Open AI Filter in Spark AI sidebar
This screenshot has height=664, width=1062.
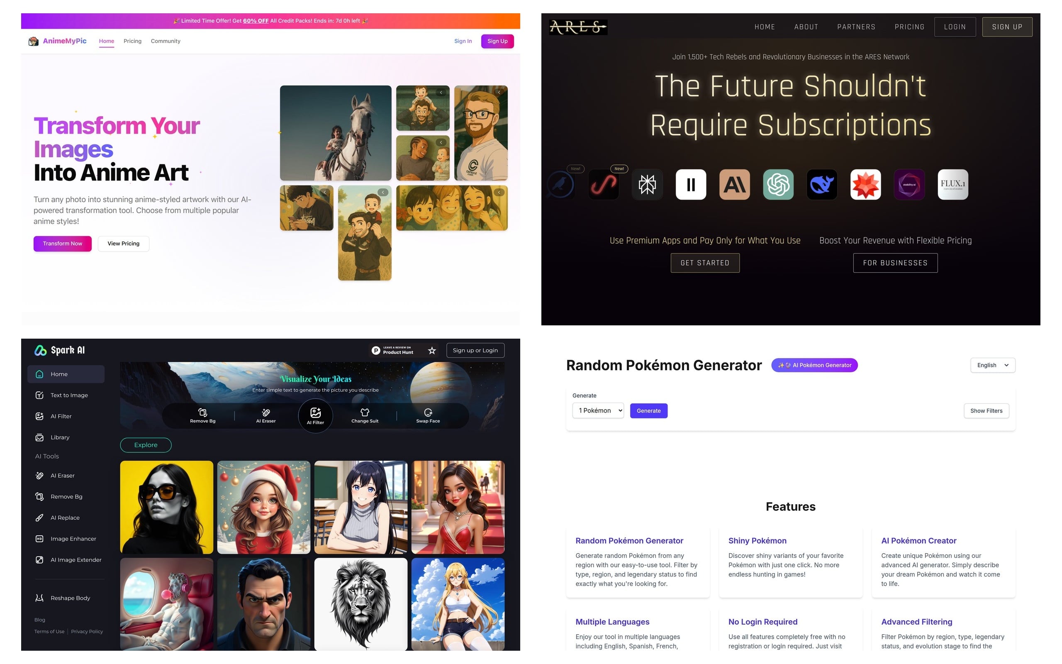click(x=66, y=416)
